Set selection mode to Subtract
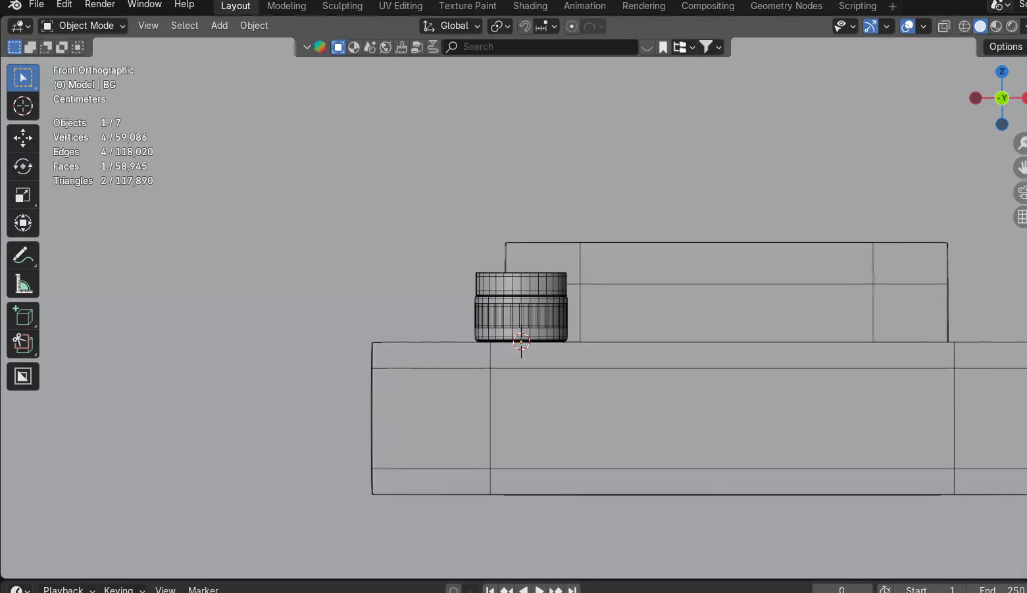 [x=46, y=47]
